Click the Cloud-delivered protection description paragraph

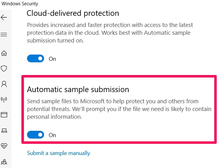(x=110, y=33)
